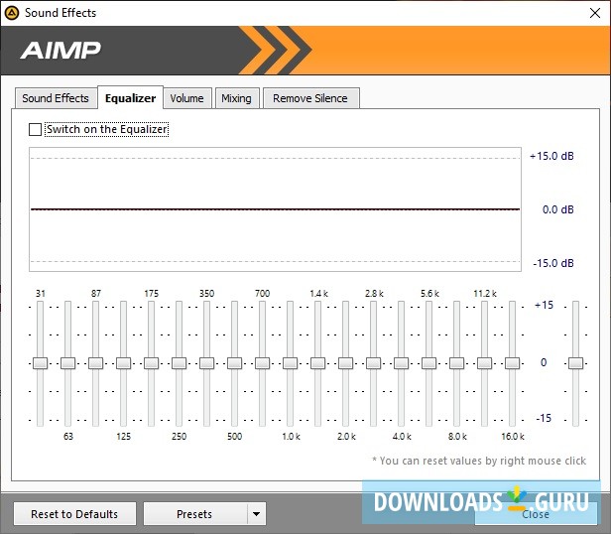Click the AIMP icon in title bar
The height and width of the screenshot is (534, 611).
tap(12, 13)
